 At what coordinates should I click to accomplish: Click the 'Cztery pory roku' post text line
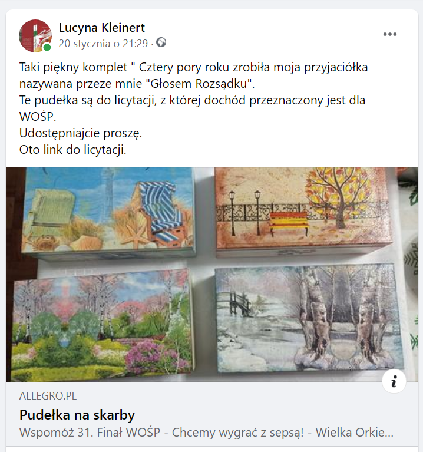(x=193, y=67)
